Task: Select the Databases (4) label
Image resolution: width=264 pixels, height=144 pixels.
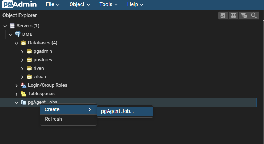Action: 43,43
